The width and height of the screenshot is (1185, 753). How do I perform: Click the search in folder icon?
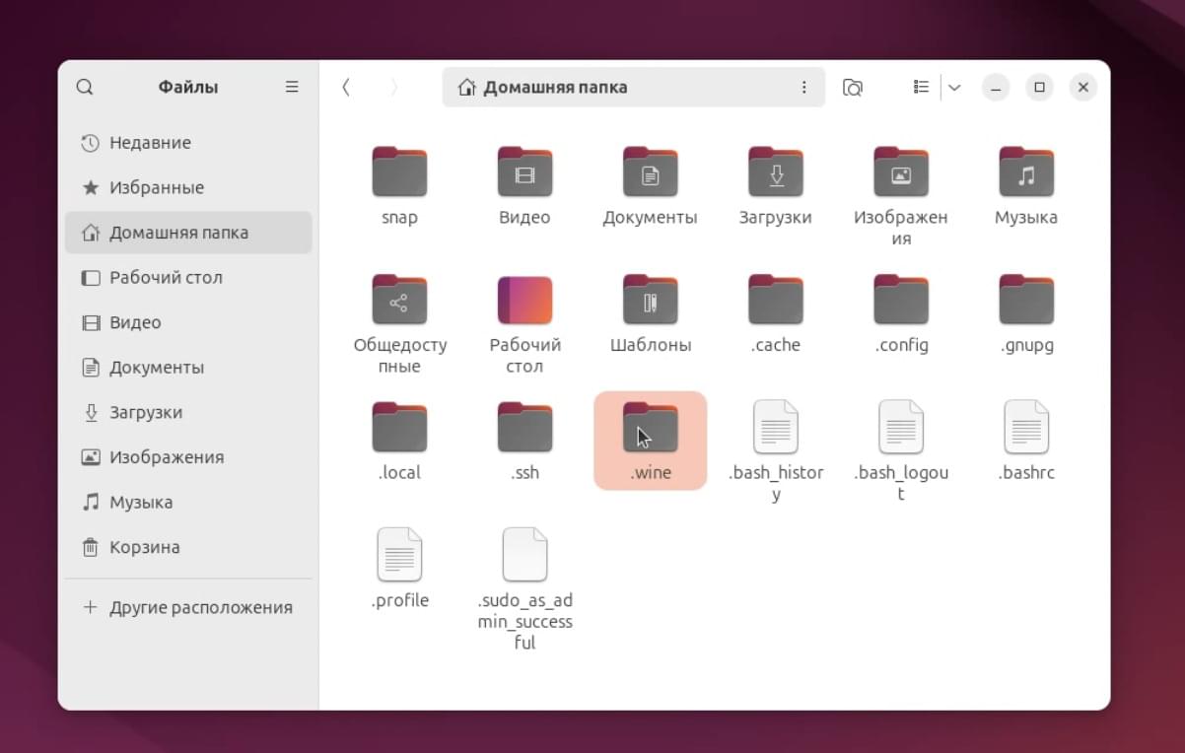pyautogui.click(x=853, y=87)
